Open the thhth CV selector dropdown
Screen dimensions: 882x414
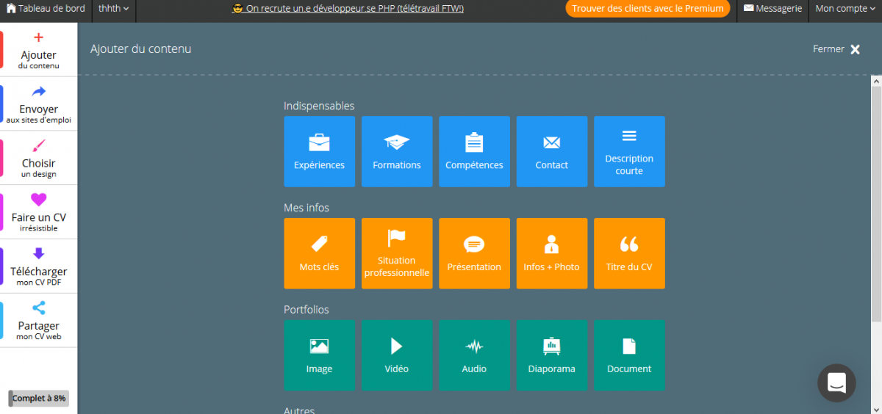[x=113, y=9]
